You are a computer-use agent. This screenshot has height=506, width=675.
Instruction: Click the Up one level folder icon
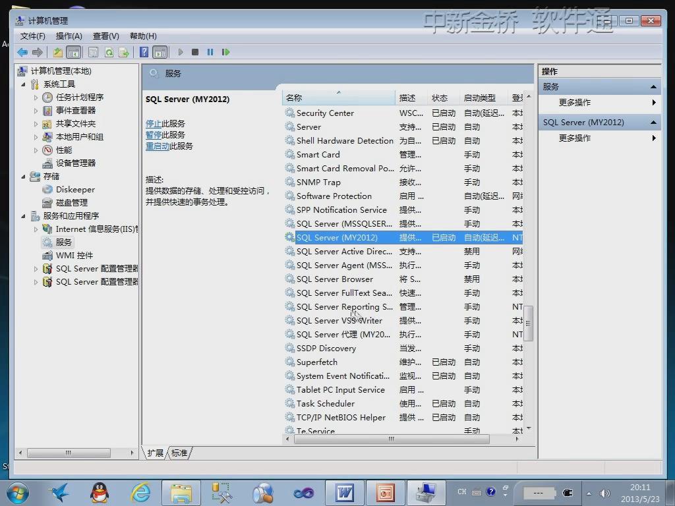point(58,52)
